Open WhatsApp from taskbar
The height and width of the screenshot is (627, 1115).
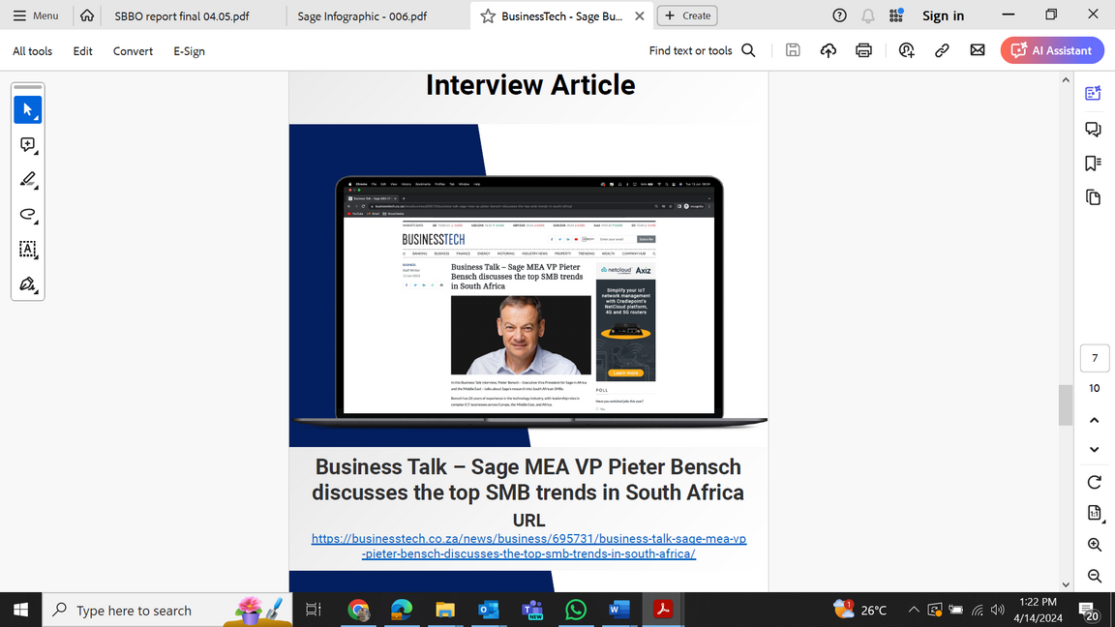point(575,610)
